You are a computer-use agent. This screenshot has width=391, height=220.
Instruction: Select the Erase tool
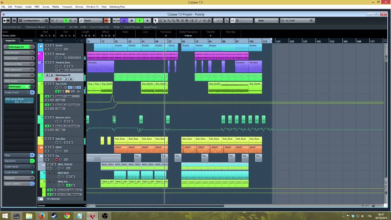(x=173, y=20)
